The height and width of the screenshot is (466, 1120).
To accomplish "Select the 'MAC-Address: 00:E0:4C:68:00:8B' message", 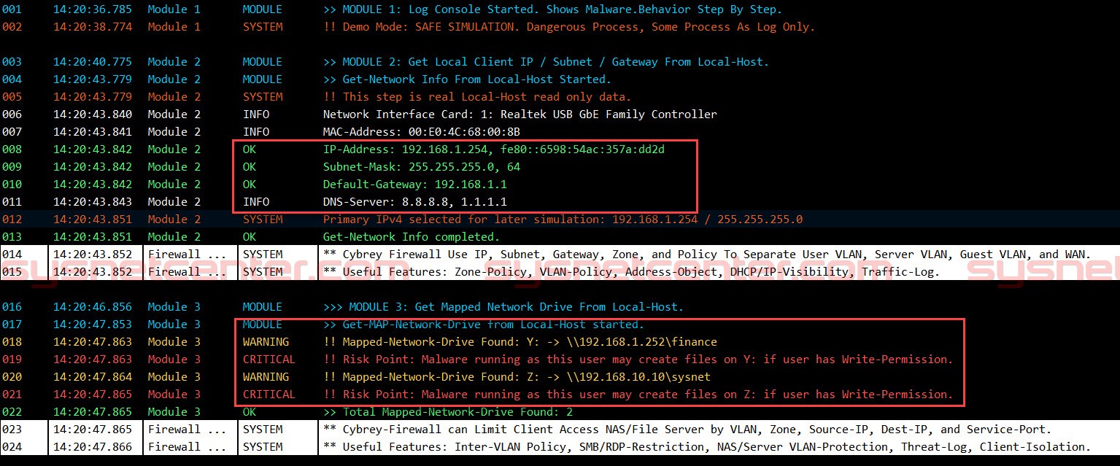I will pyautogui.click(x=422, y=132).
